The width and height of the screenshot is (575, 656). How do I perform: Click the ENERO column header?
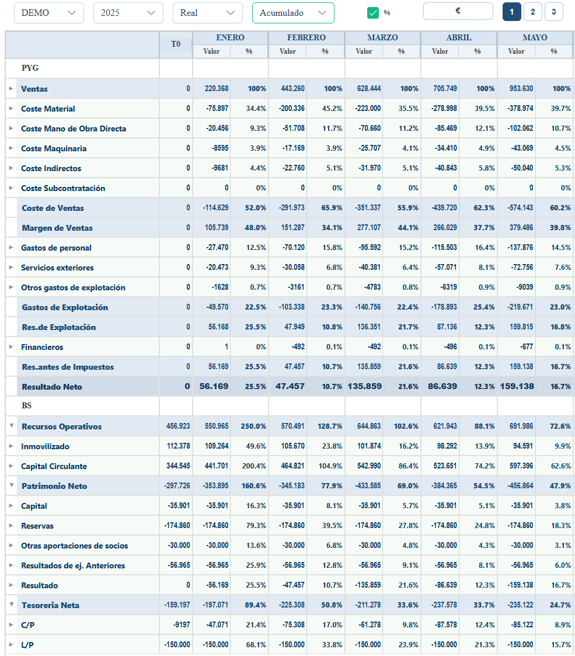click(230, 37)
